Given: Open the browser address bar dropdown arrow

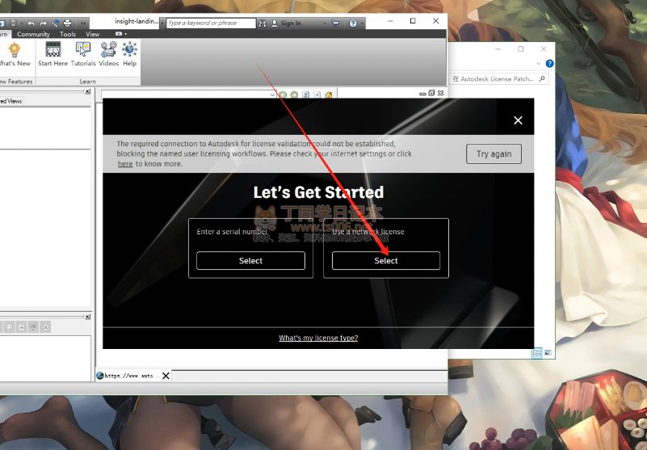Looking at the screenshot, I should (x=272, y=95).
